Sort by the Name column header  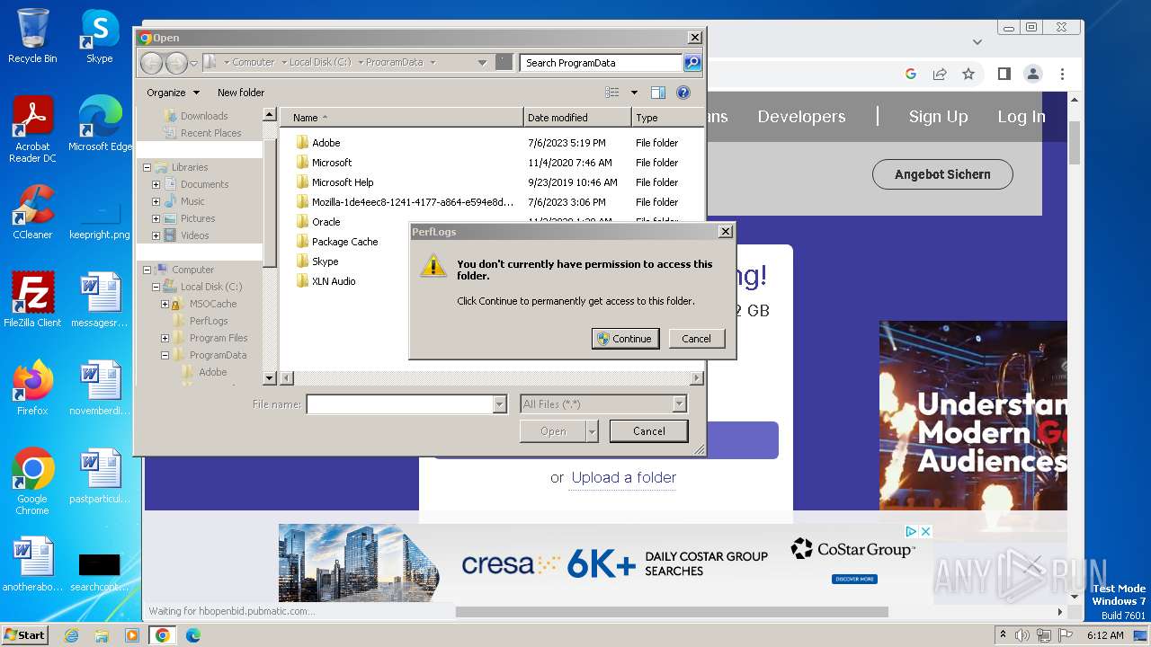pos(401,118)
